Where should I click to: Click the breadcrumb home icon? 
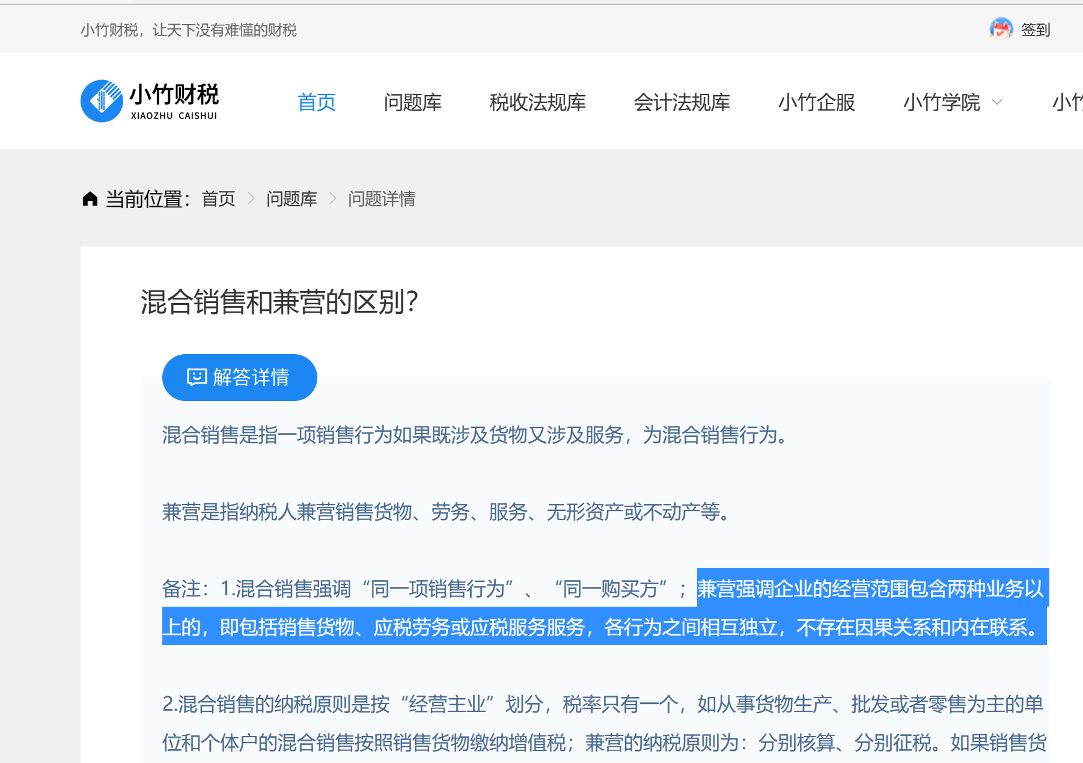click(x=90, y=198)
